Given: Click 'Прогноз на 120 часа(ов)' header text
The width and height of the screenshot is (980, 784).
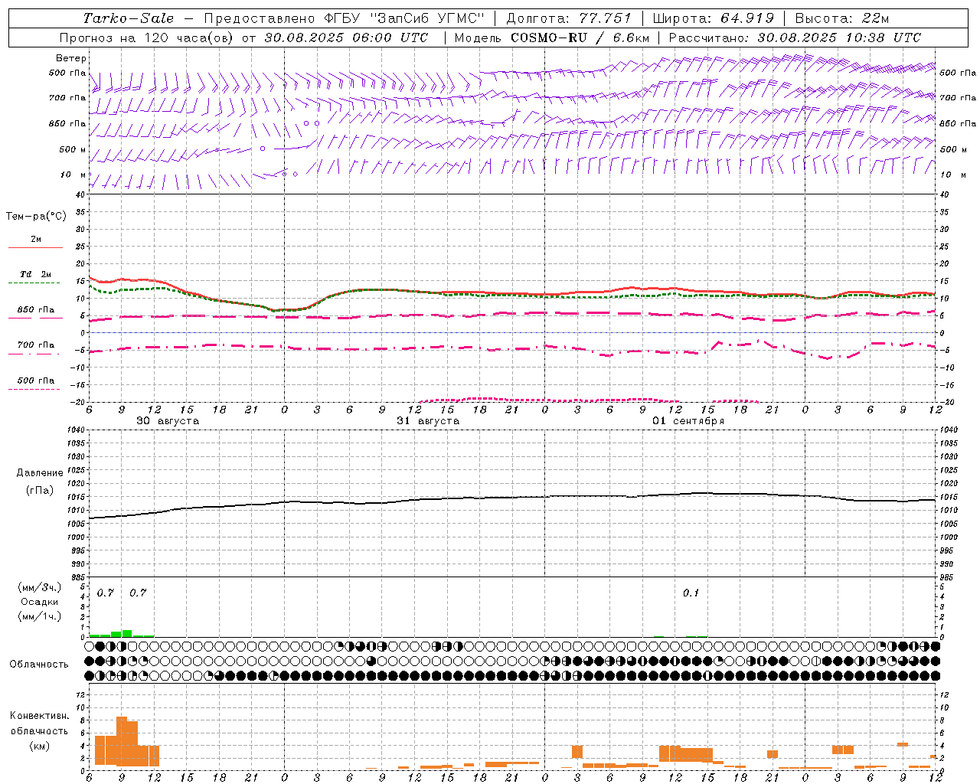Looking at the screenshot, I should point(147,38).
